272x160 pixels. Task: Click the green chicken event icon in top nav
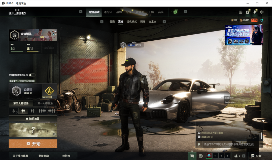[175, 12]
